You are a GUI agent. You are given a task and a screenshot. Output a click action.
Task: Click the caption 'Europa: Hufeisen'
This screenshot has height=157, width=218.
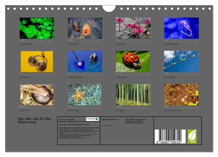pos(24,111)
